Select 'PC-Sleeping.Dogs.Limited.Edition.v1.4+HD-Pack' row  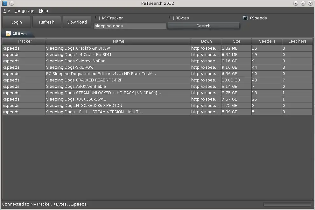157,74
